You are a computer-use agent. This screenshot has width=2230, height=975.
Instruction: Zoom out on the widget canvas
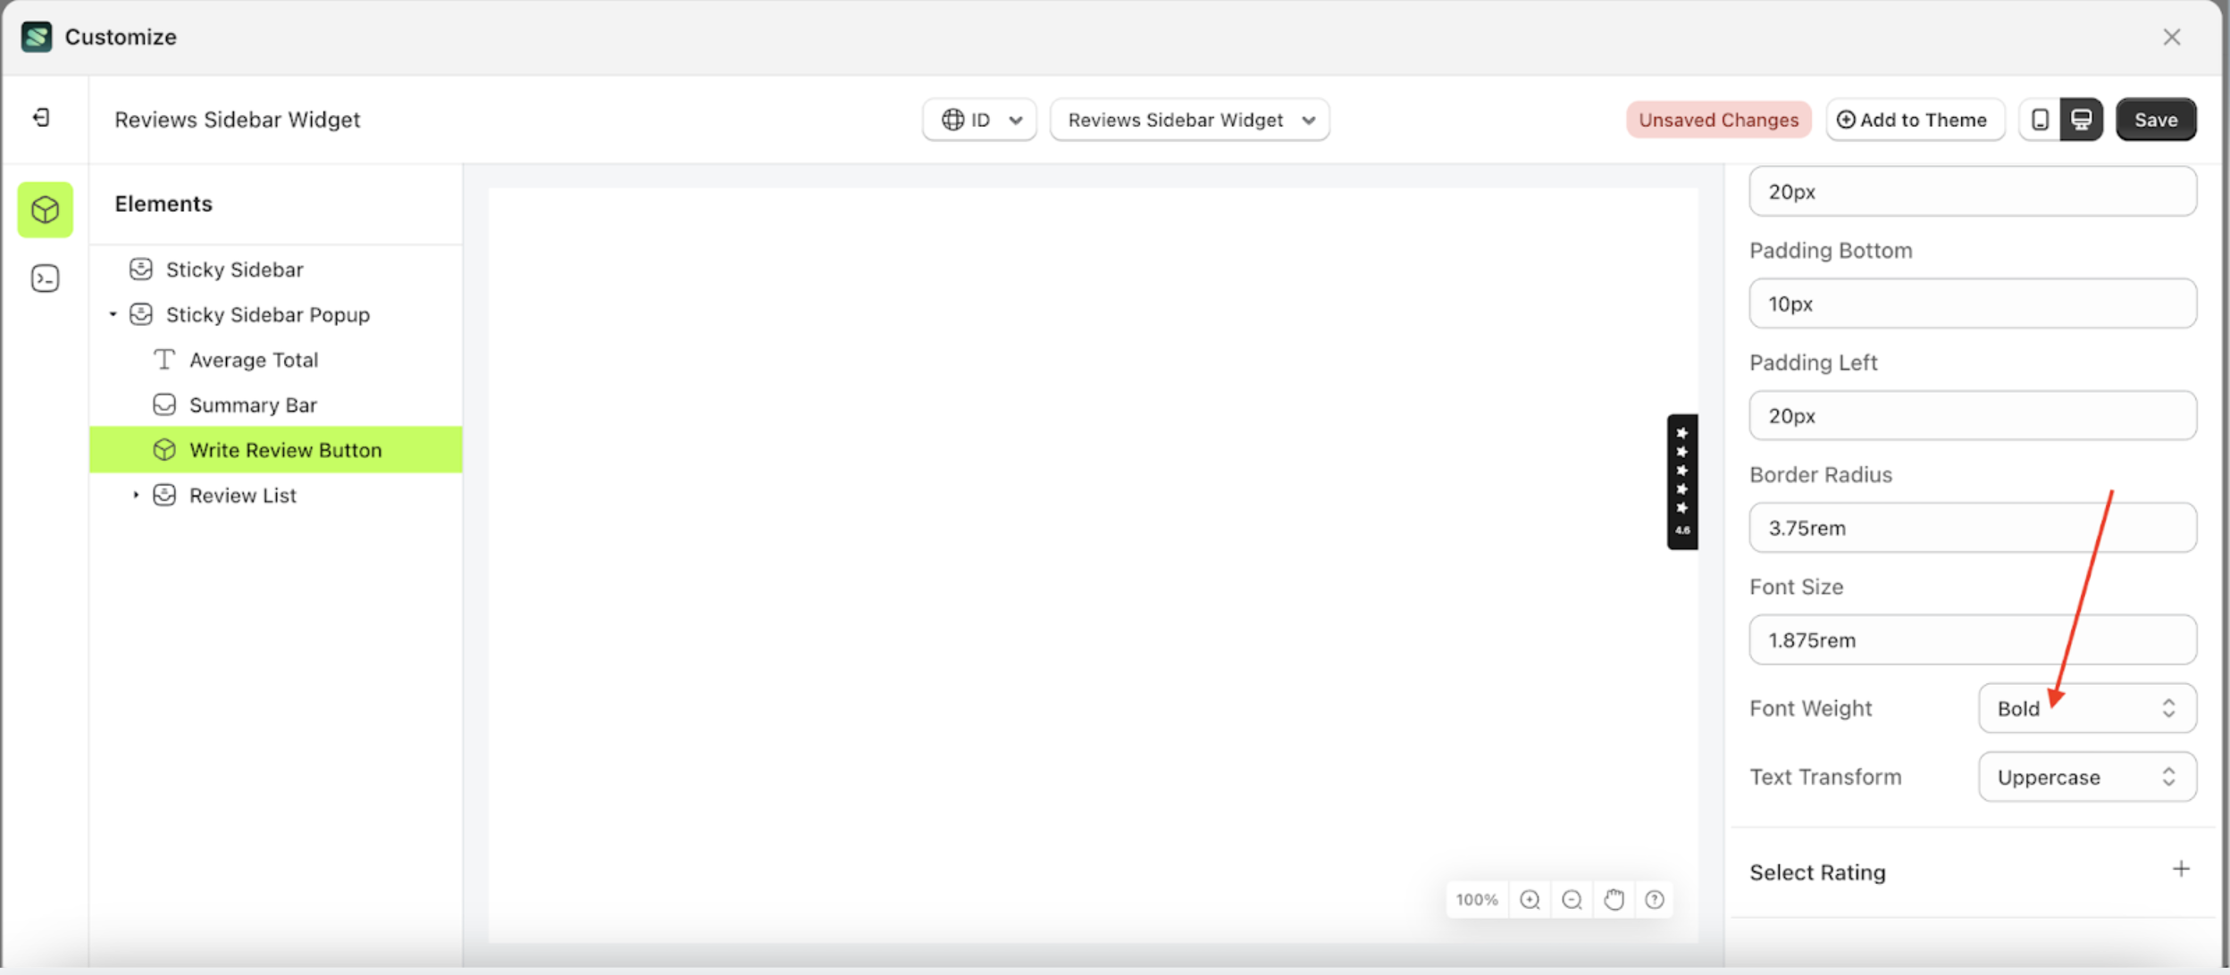[1572, 899]
